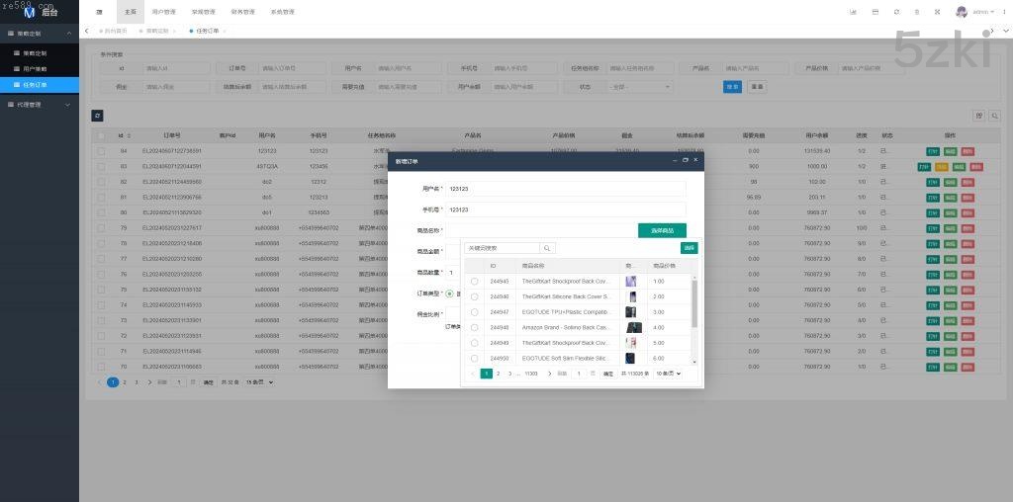
Task: Click the sidebar collapse icon left of 主页
Action: click(99, 12)
